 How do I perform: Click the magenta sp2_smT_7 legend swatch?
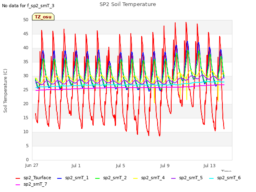pyautogui.click(x=18, y=185)
